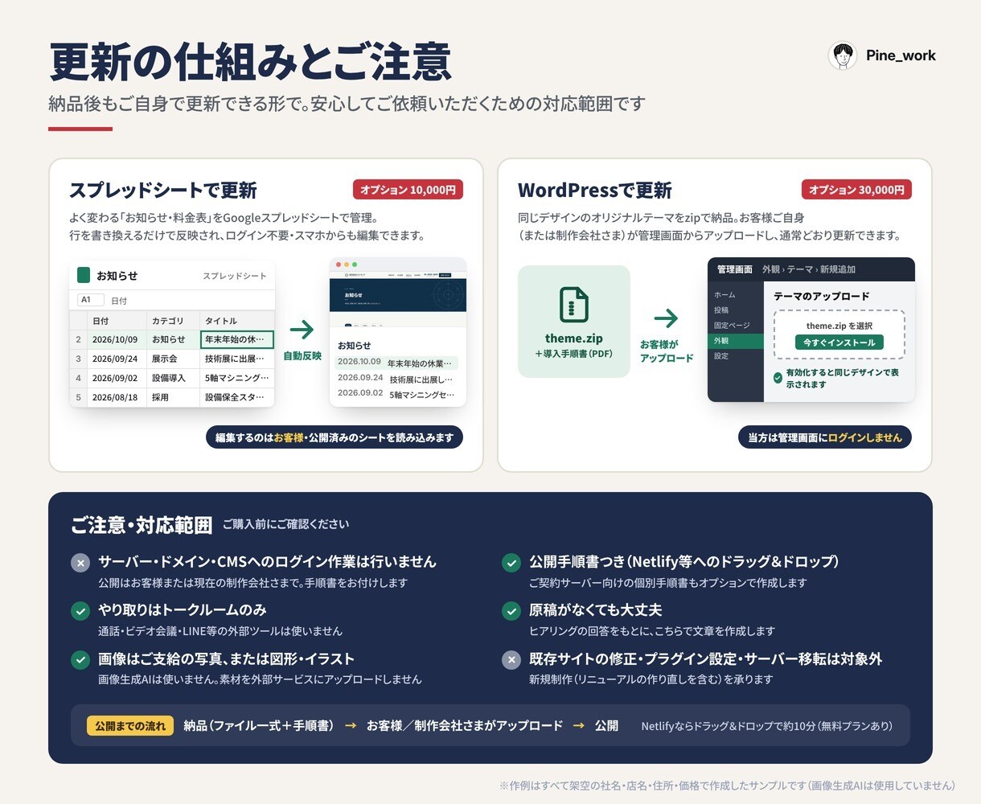The image size is (981, 804).
Task: Click the テーマのアップロード heading
Action: 822,296
